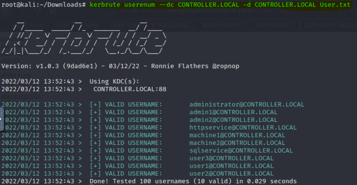Click the root@kali:~/Downloads# prompt text
This screenshot has width=357, height=185.
pyautogui.click(x=44, y=5)
